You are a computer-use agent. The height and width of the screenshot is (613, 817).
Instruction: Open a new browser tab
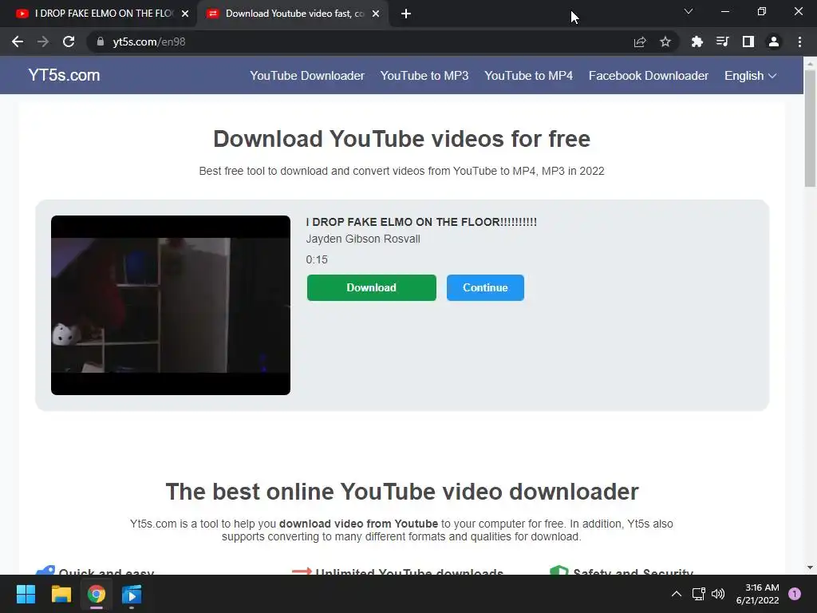point(406,14)
